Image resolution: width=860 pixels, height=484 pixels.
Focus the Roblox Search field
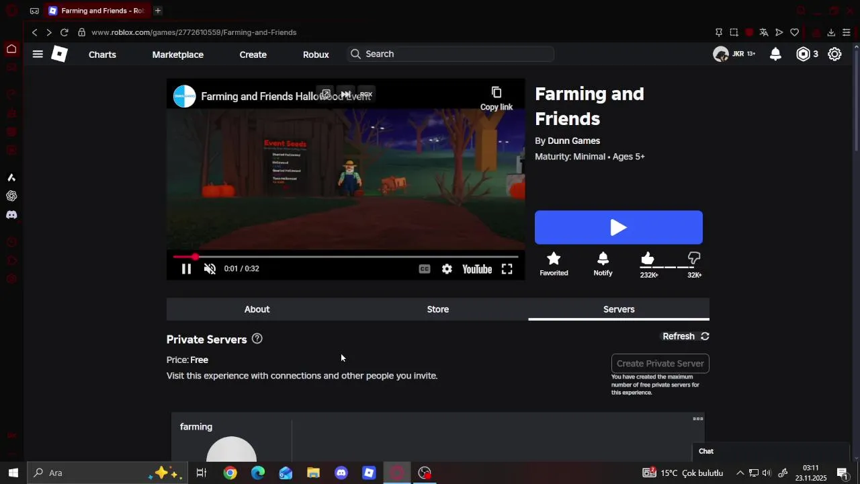coord(450,54)
